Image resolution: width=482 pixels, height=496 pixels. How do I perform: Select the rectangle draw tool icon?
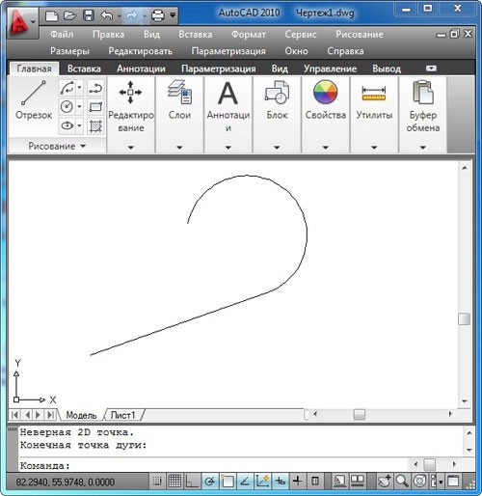tap(95, 107)
